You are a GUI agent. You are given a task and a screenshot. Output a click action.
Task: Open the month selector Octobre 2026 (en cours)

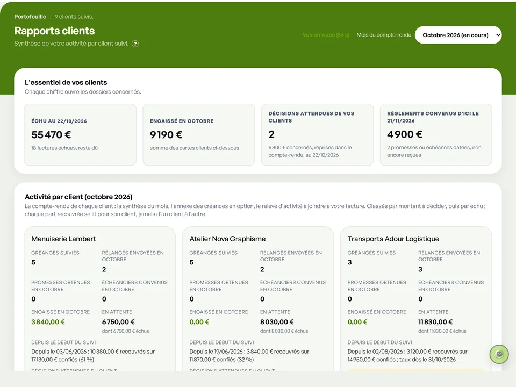pyautogui.click(x=458, y=35)
